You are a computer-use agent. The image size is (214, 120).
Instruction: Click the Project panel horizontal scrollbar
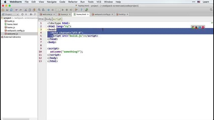16,119
